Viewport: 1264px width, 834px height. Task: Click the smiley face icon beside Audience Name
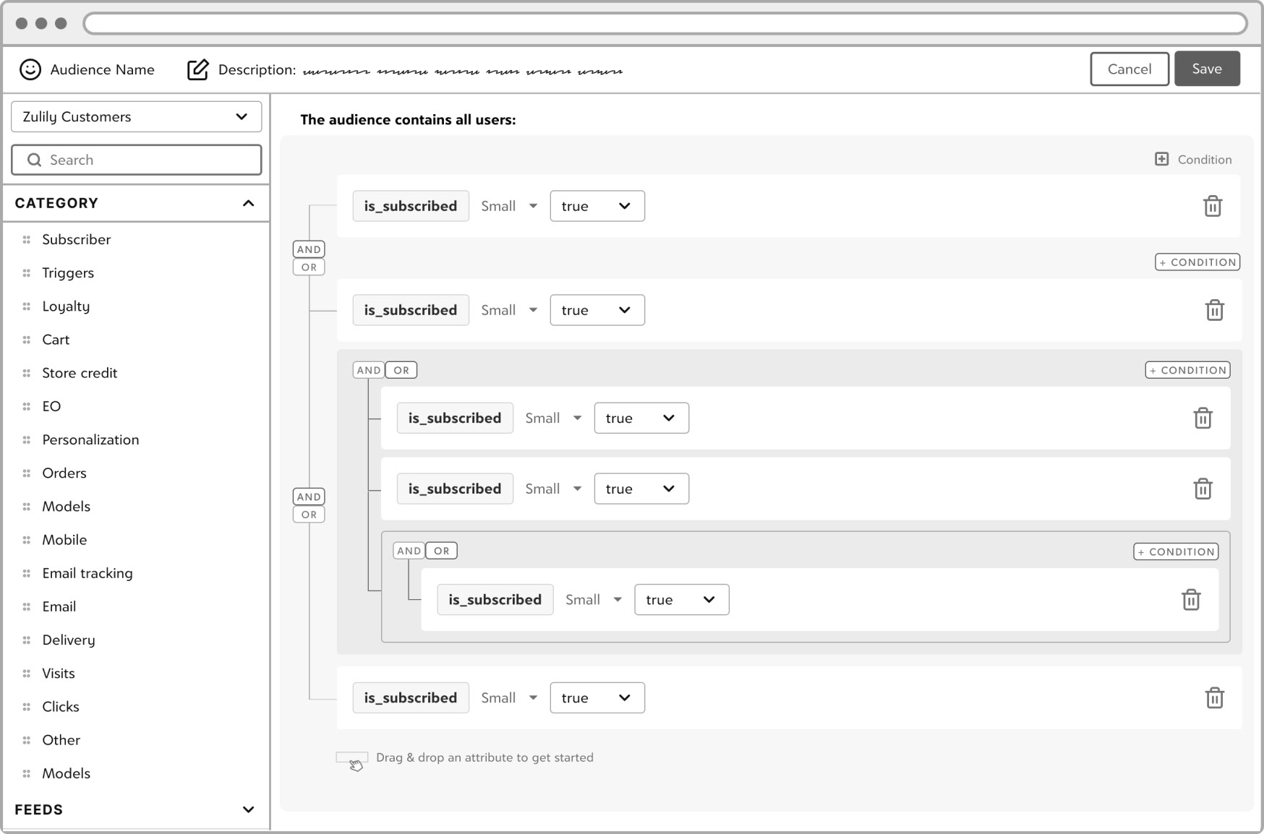(30, 69)
